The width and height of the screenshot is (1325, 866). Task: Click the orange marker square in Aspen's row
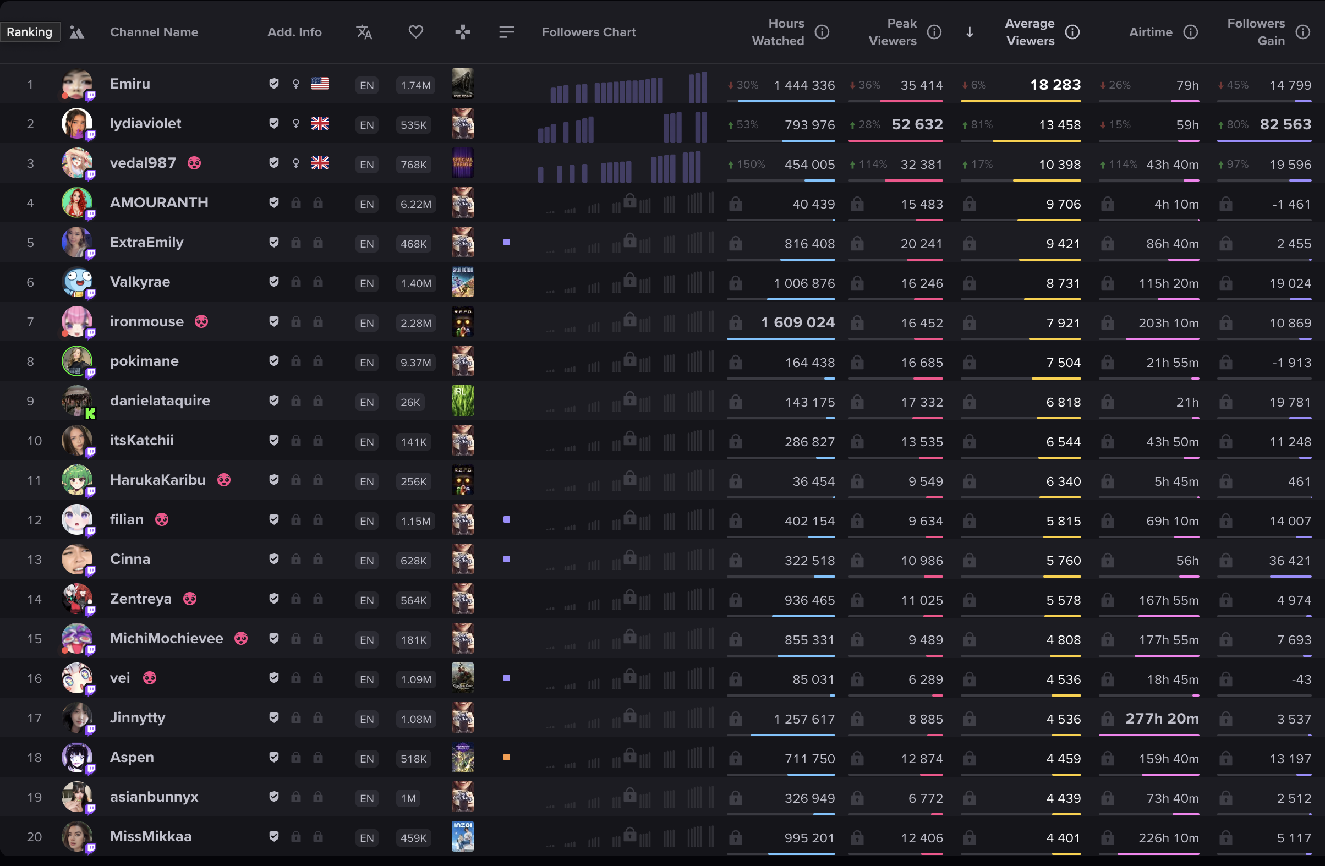[x=507, y=758]
